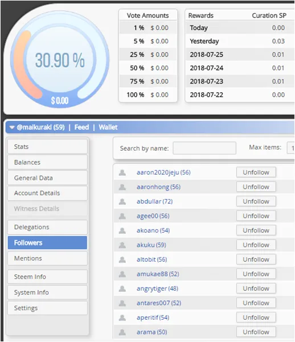Unfollow agee00
Image resolution: width=295 pixels, height=342 pixels.
[256, 216]
